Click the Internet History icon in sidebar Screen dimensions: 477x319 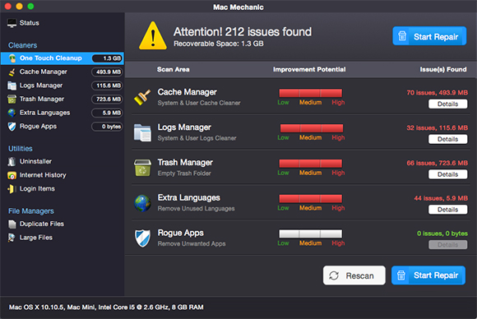pyautogui.click(x=12, y=175)
